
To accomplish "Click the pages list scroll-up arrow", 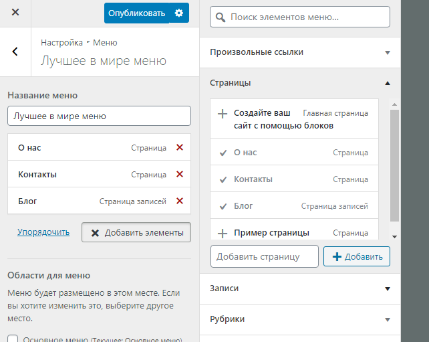I will click(x=394, y=104).
